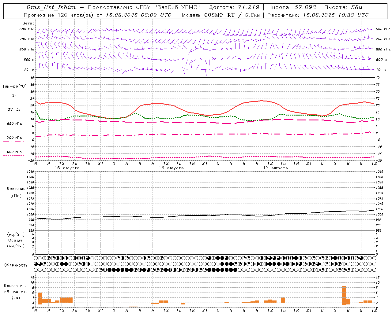Click the tallest orange convective cloud bar
392x313 pixels.
coord(344,296)
